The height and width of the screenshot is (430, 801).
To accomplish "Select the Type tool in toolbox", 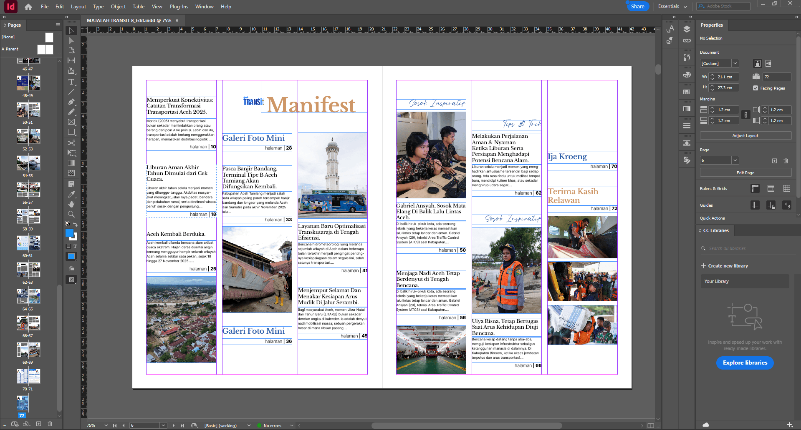I will 71,82.
